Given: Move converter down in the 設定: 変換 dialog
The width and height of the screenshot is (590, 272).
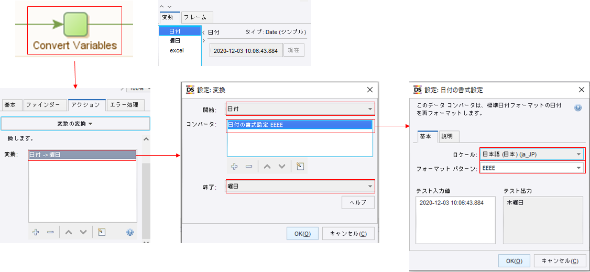Looking at the screenshot, I should coord(282,166).
